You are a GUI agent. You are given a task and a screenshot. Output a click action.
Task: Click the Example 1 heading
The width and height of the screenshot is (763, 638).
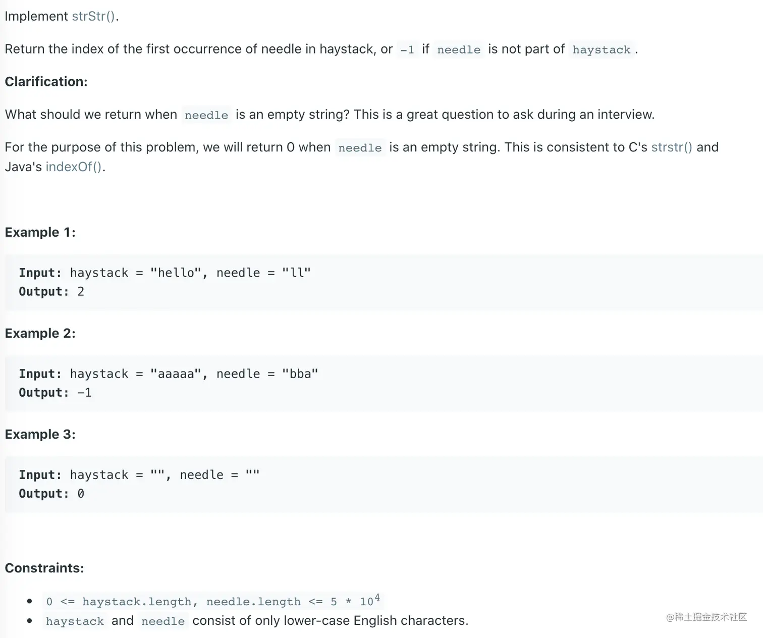pyautogui.click(x=40, y=232)
